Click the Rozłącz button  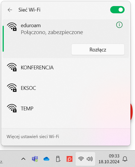(x=98, y=49)
